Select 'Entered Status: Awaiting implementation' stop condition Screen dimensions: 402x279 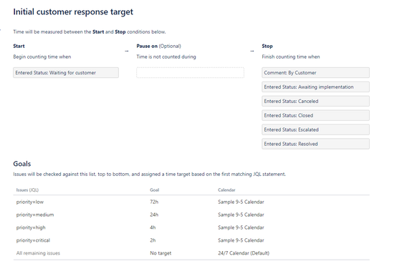tap(315, 87)
